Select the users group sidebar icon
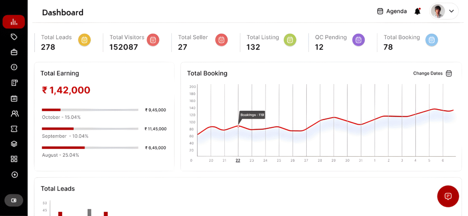468x216 pixels. [14, 114]
